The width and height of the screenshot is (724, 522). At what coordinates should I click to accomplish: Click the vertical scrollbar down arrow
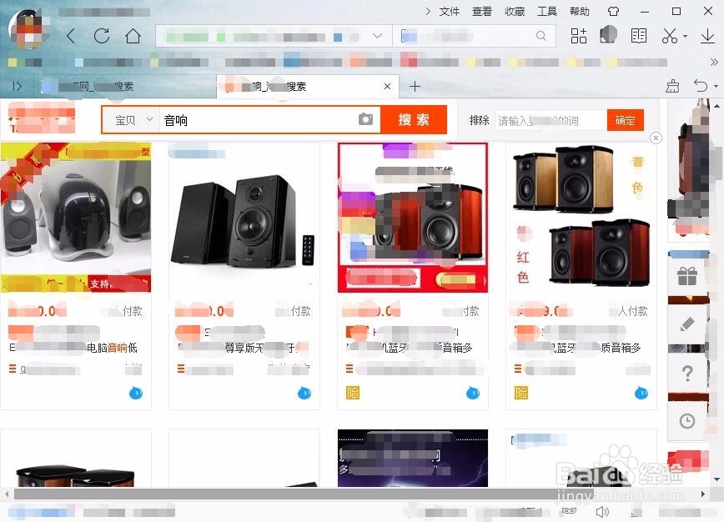point(716,479)
